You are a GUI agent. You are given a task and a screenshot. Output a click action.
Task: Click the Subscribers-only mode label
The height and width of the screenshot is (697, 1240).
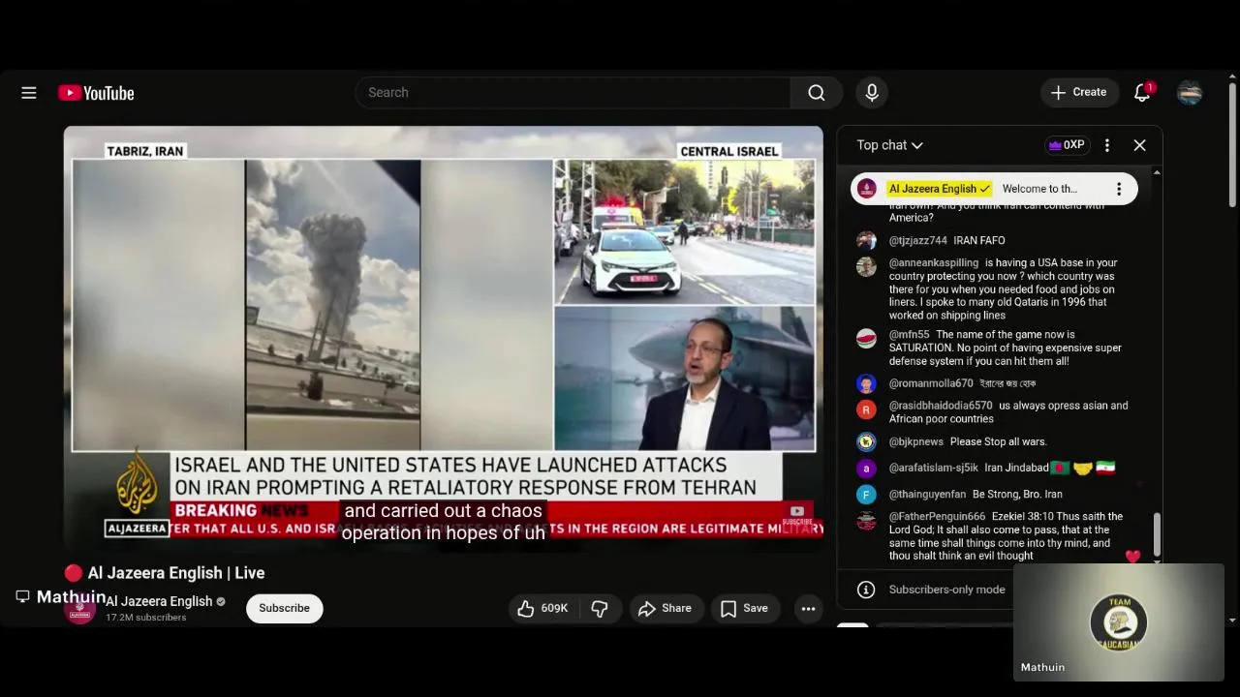946,590
